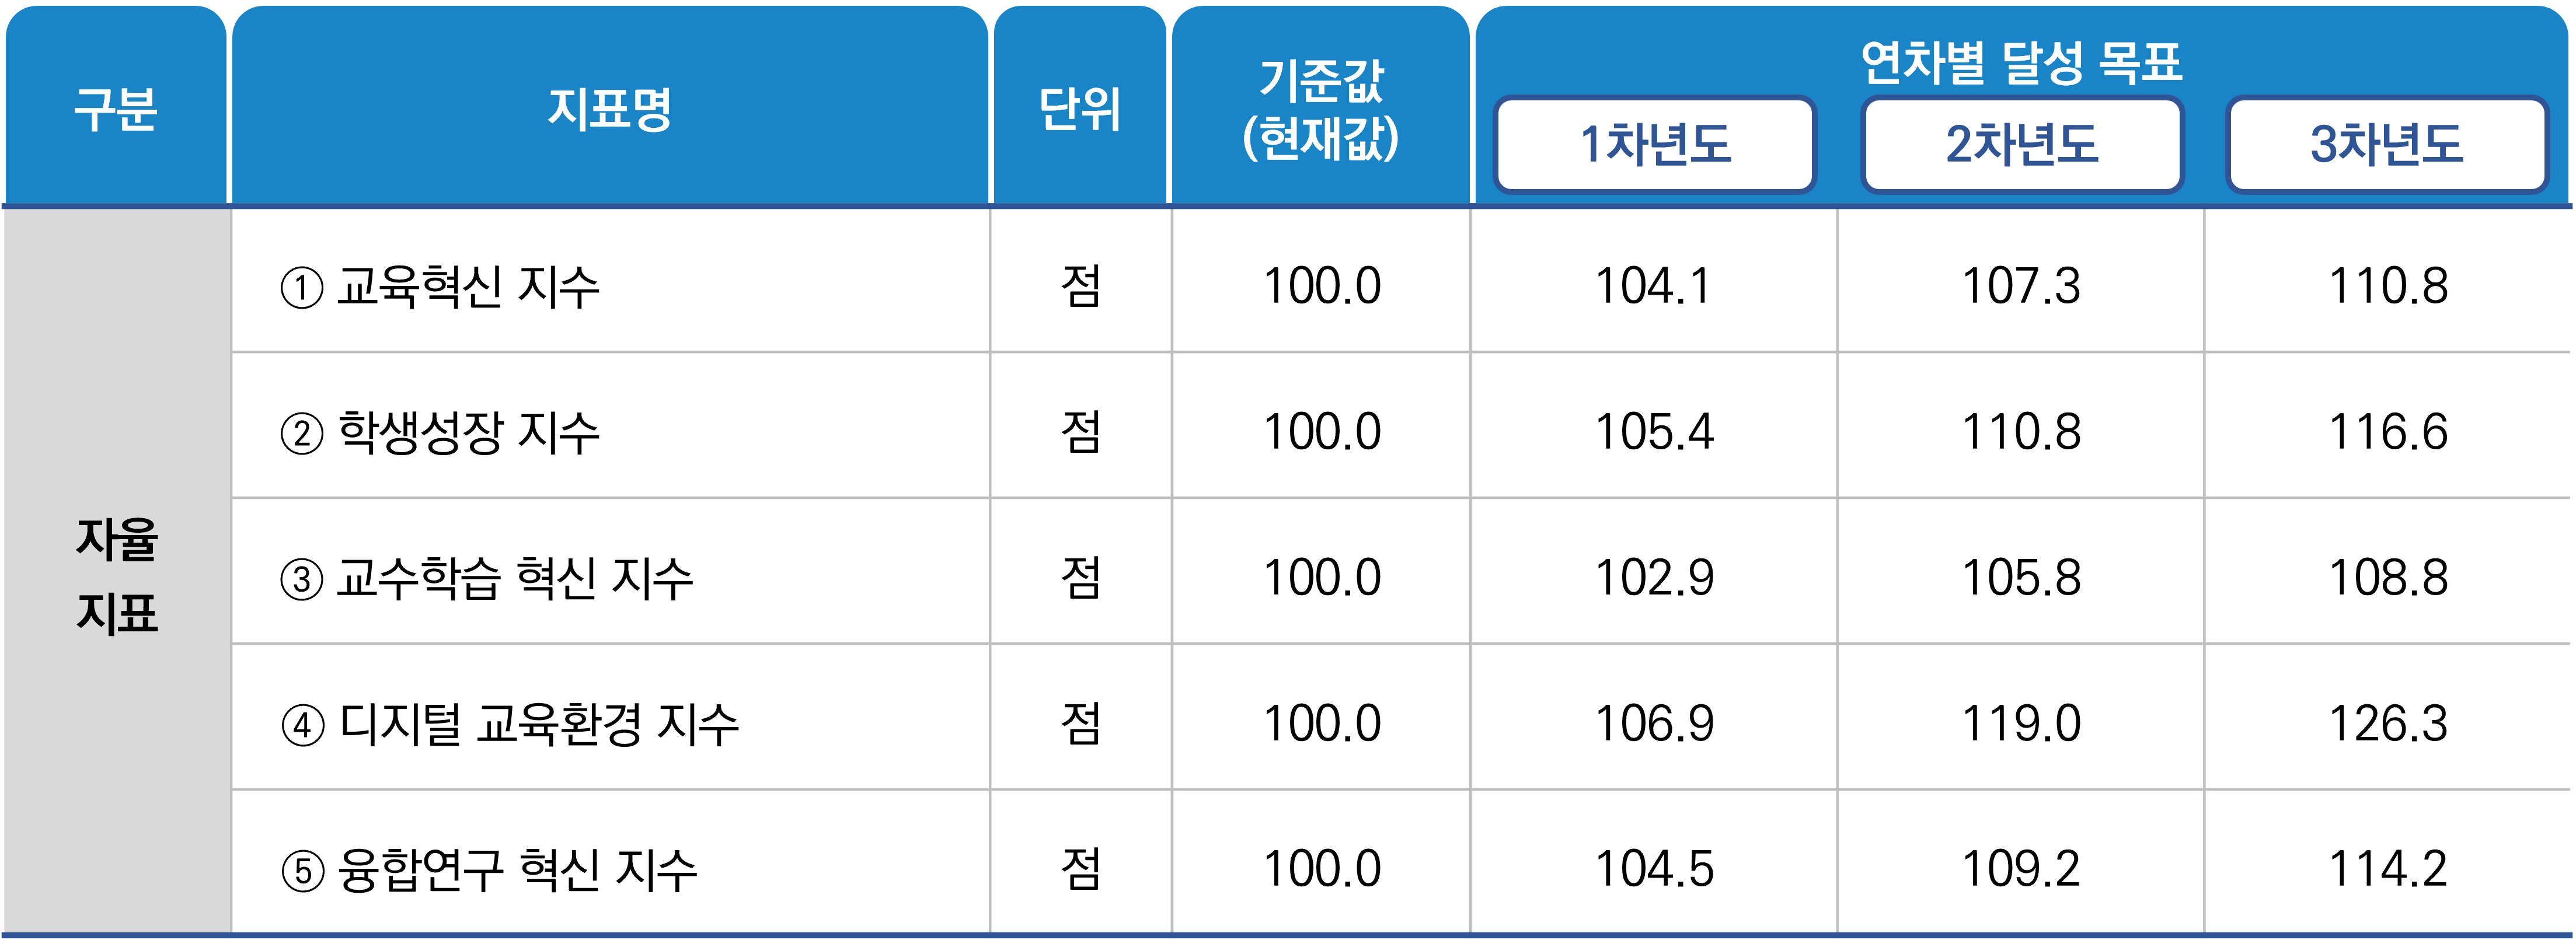Click the 기준값(현재값) column header
This screenshot has height=940, width=2576.
point(1320,108)
